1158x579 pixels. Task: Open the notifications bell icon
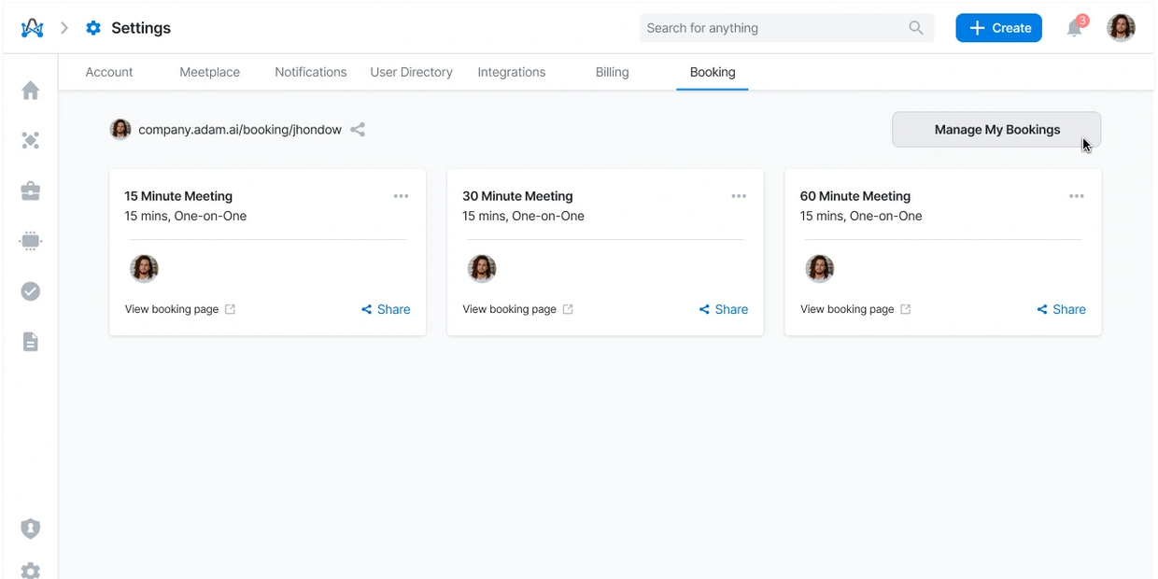tap(1075, 28)
